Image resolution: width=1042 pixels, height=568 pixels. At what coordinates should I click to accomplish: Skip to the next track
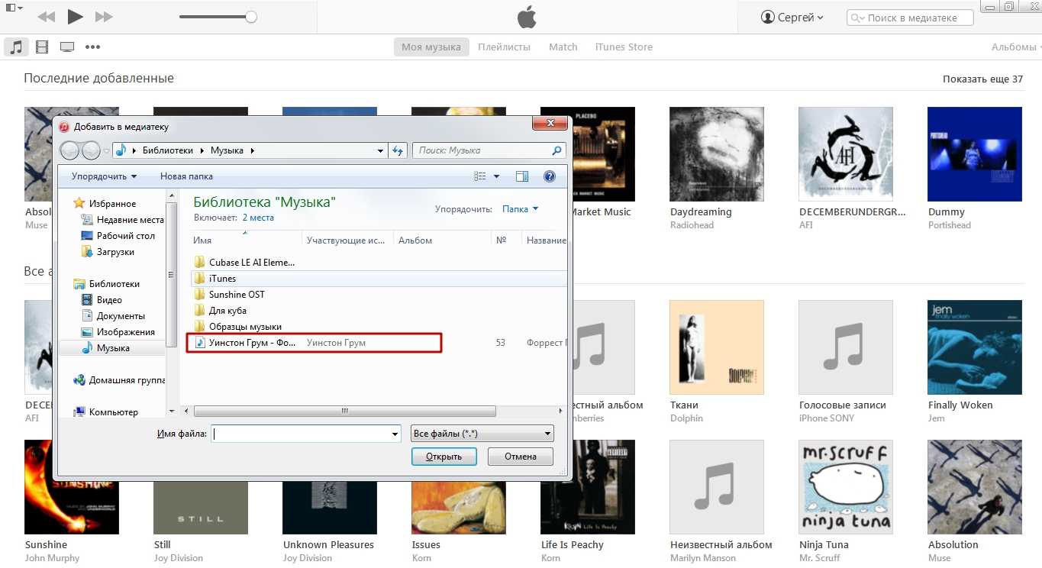tap(104, 16)
